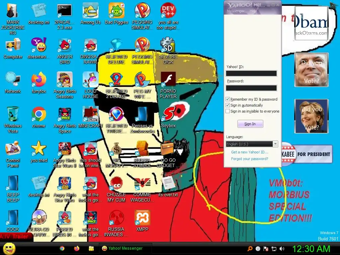
Task: Click the magnifier search tray icon
Action: 250,249
